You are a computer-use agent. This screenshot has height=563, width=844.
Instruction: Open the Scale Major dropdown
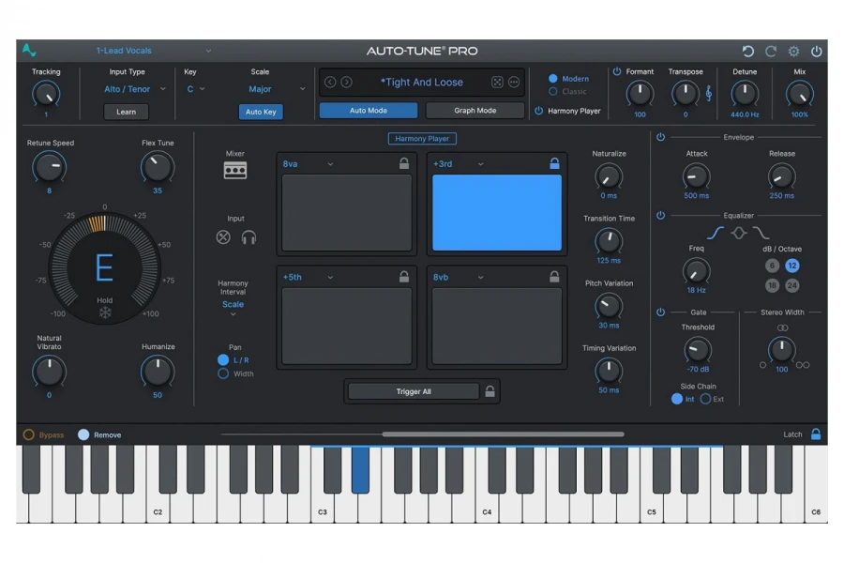[x=277, y=89]
